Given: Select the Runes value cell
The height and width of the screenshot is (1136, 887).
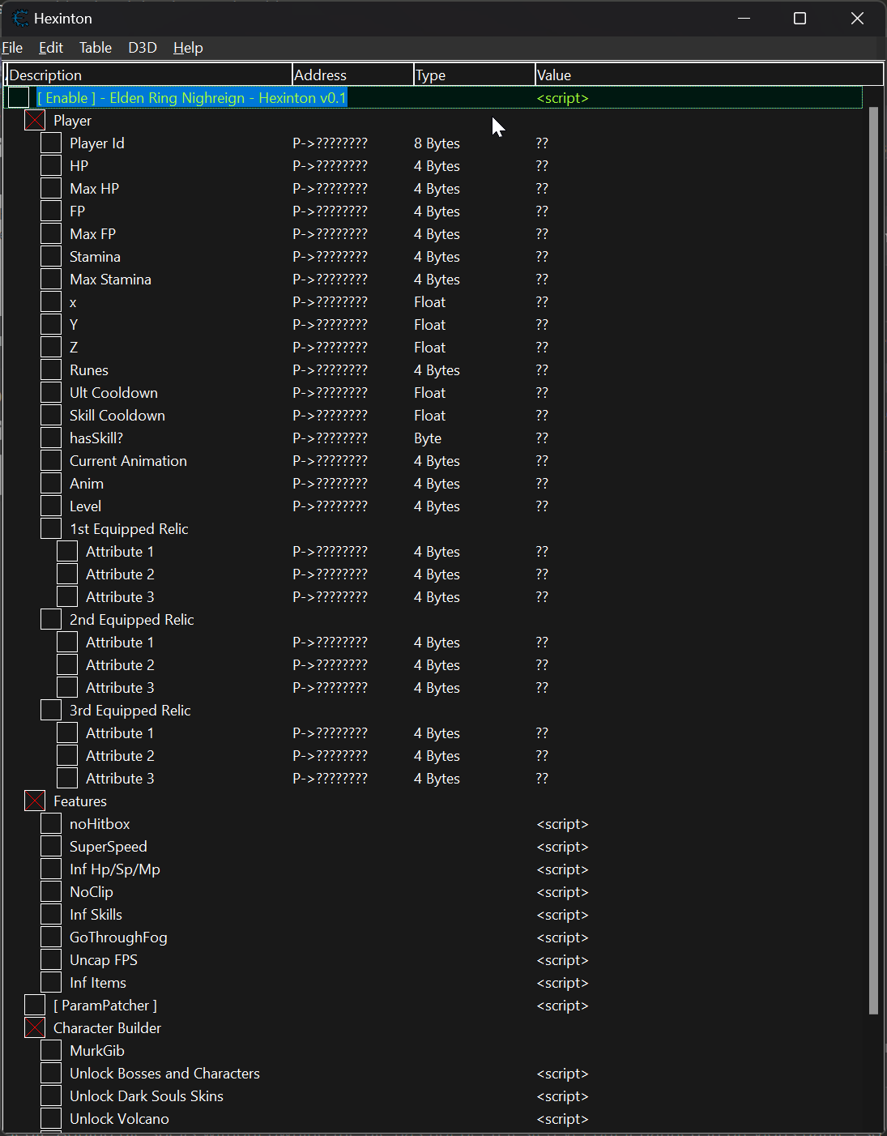Looking at the screenshot, I should click(x=542, y=370).
